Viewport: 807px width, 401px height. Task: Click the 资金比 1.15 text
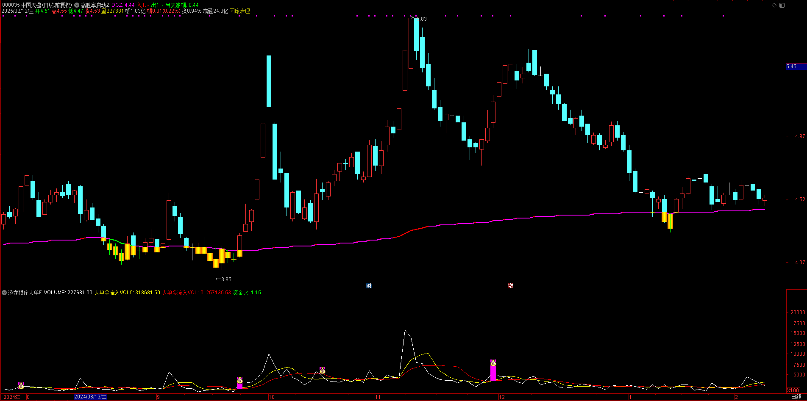[x=247, y=293]
